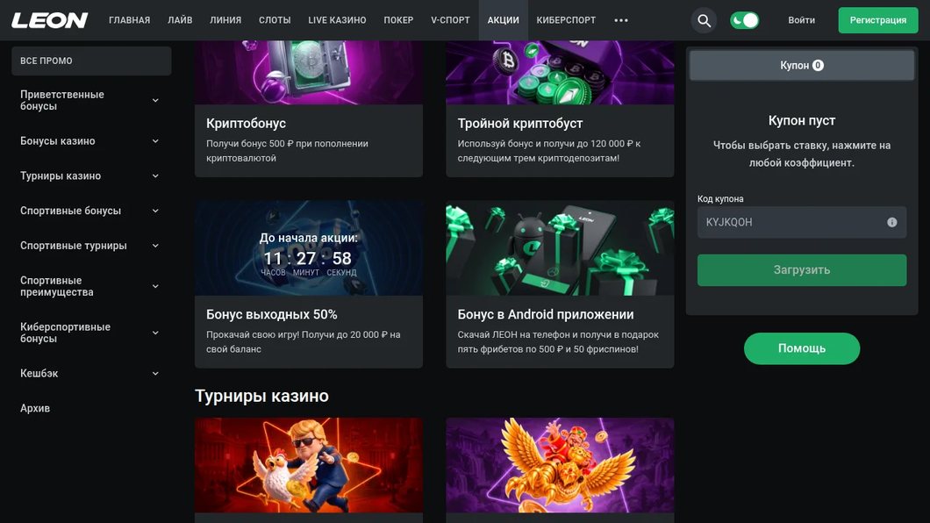This screenshot has height=523, width=930.
Task: Click the Войти link
Action: (x=801, y=20)
